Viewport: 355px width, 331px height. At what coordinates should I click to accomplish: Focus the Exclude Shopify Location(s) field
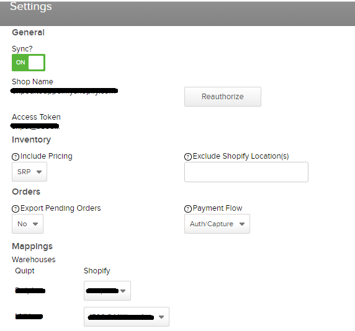[246, 172]
